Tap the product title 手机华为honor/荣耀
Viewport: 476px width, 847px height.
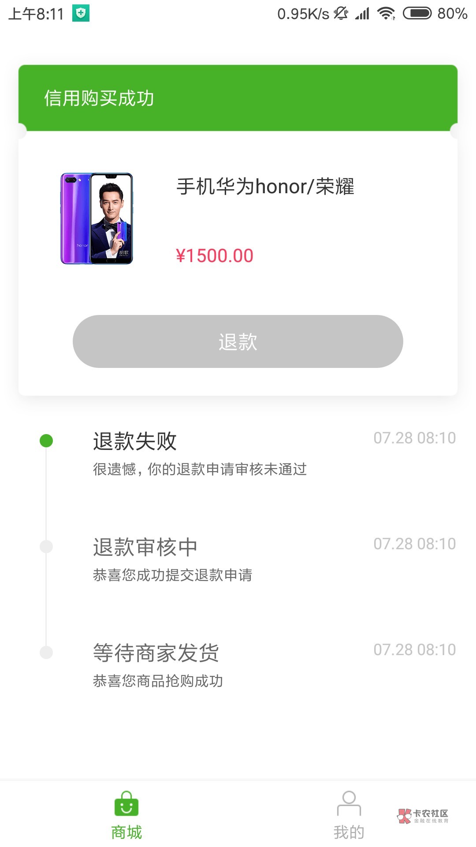click(x=265, y=187)
